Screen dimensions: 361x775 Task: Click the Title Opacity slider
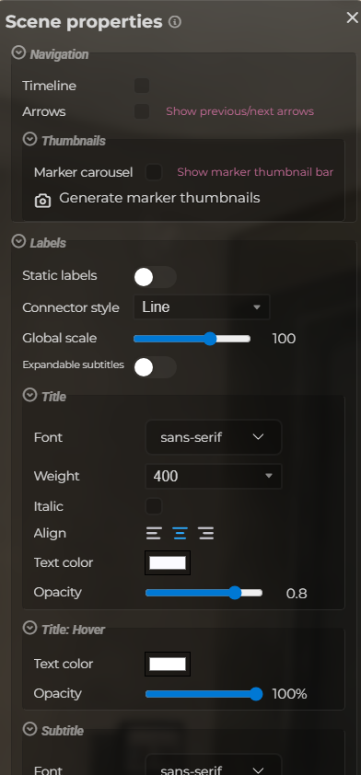tap(204, 593)
